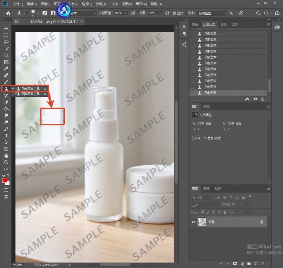Open the 文件(F) menu

click(x=18, y=4)
